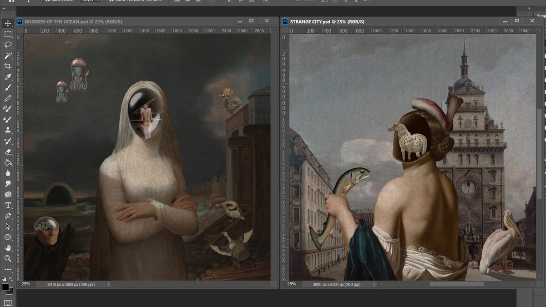Toggle Quick Mask mode
Screen dimensions: 546x307
pyautogui.click(x=8, y=302)
